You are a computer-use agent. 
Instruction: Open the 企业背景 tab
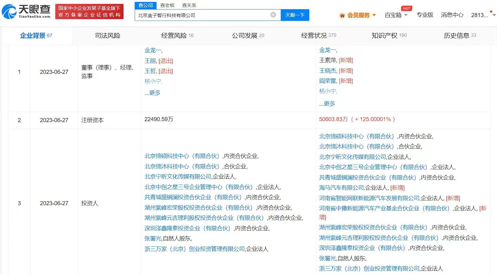(x=36, y=36)
